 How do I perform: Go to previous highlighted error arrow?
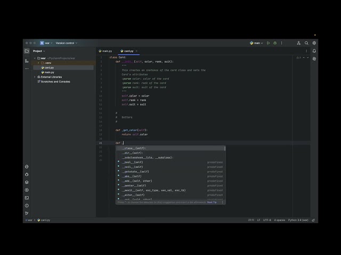click(x=304, y=58)
